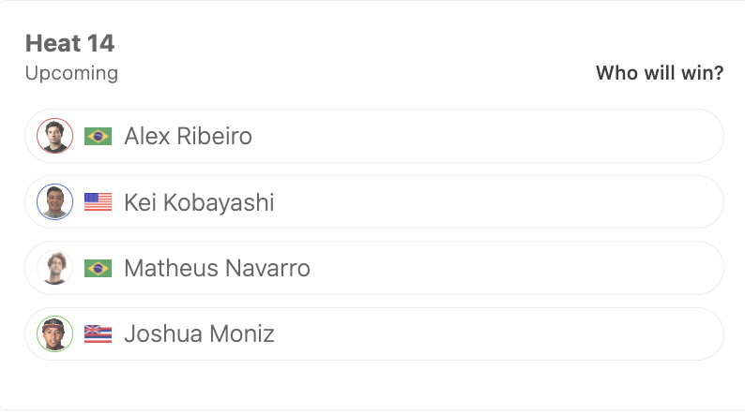Click the Upcoming status label
This screenshot has height=414, width=745.
pos(71,73)
